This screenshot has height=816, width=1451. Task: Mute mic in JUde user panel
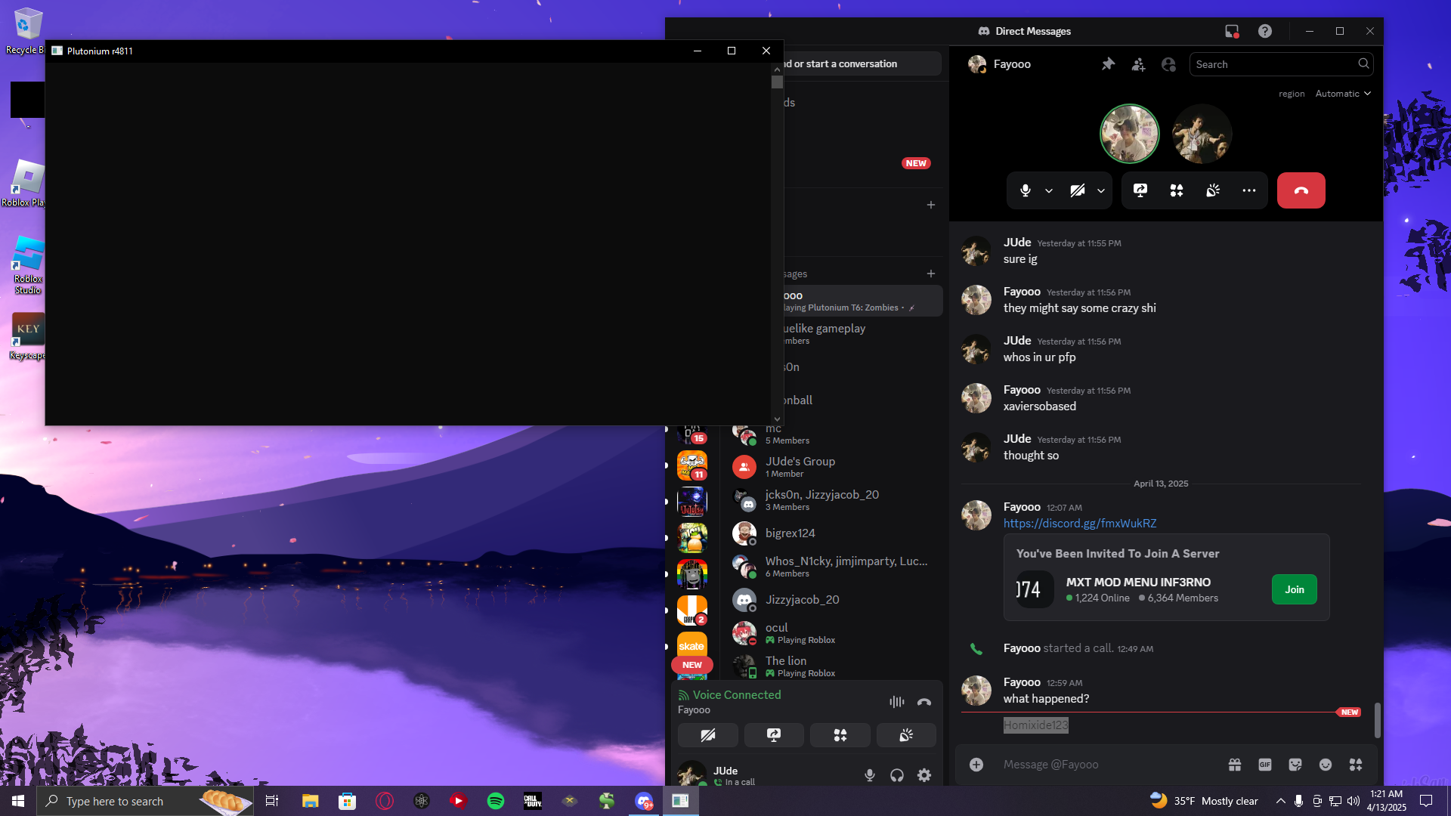tap(870, 775)
